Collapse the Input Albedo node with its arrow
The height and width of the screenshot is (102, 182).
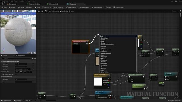click(88, 41)
